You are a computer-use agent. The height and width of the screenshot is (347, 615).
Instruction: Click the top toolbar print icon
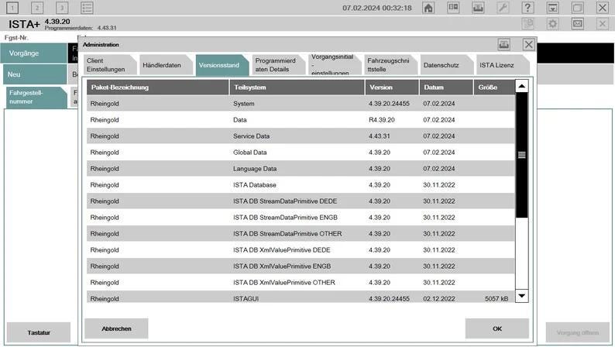(x=478, y=8)
